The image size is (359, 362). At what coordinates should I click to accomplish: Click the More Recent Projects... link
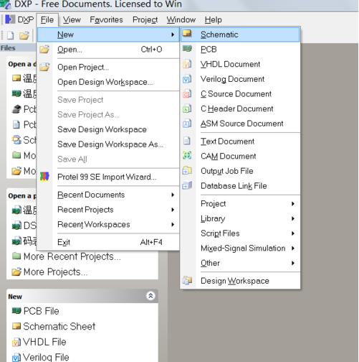pos(72,256)
